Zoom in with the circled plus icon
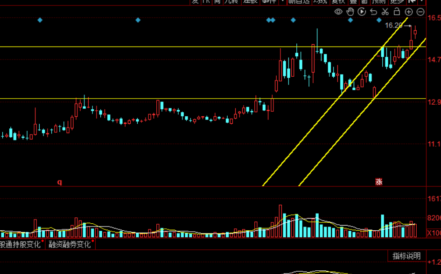This screenshot has height=274, width=441. tap(409, 12)
